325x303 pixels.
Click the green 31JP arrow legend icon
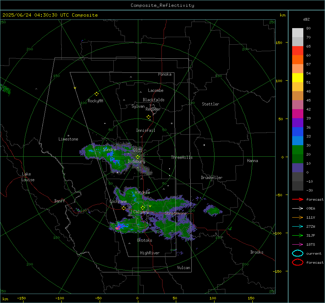coord(298,235)
